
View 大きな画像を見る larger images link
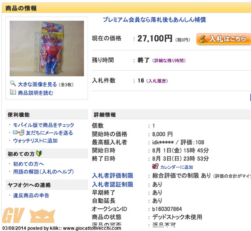click(37, 84)
